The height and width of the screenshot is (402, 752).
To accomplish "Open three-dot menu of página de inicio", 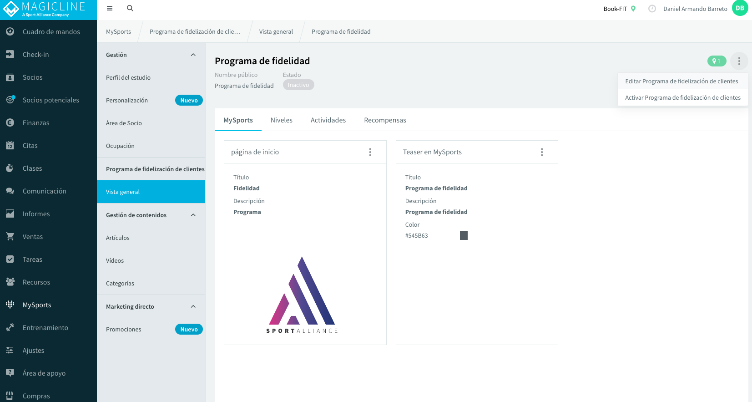I will (370, 152).
